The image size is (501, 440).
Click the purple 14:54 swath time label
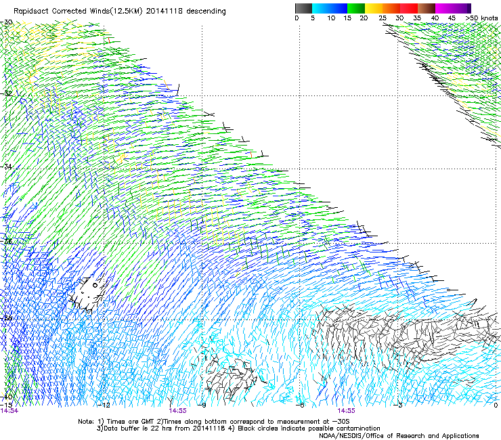point(9,411)
